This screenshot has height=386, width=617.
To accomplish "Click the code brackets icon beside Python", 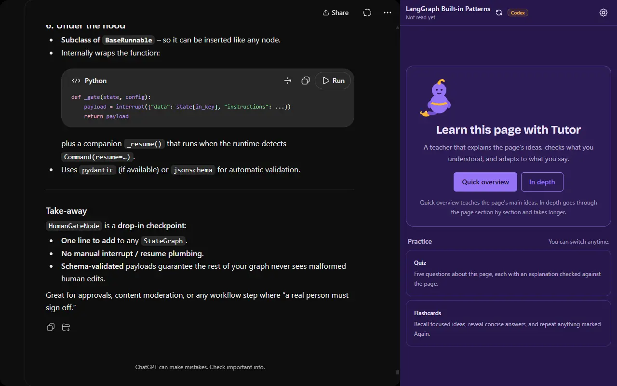I will tap(76, 81).
